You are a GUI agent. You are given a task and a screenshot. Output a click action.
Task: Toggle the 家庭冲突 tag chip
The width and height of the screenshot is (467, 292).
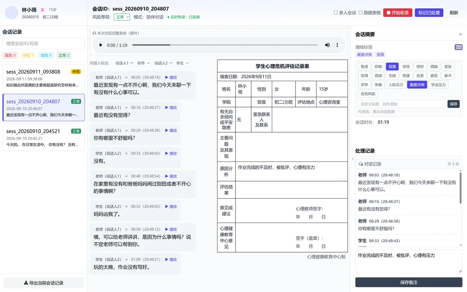coord(417,85)
